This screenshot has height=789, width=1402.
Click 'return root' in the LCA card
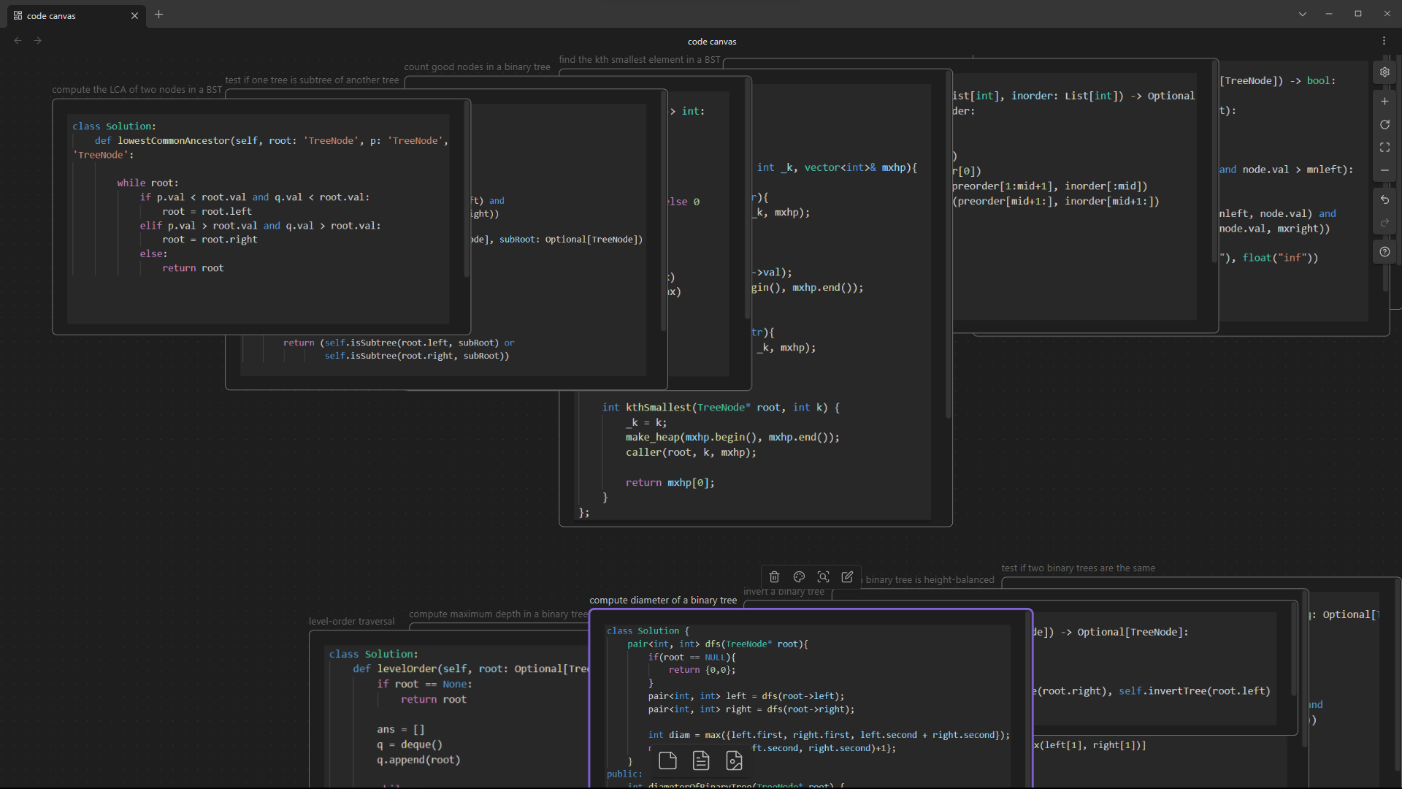[x=193, y=268]
